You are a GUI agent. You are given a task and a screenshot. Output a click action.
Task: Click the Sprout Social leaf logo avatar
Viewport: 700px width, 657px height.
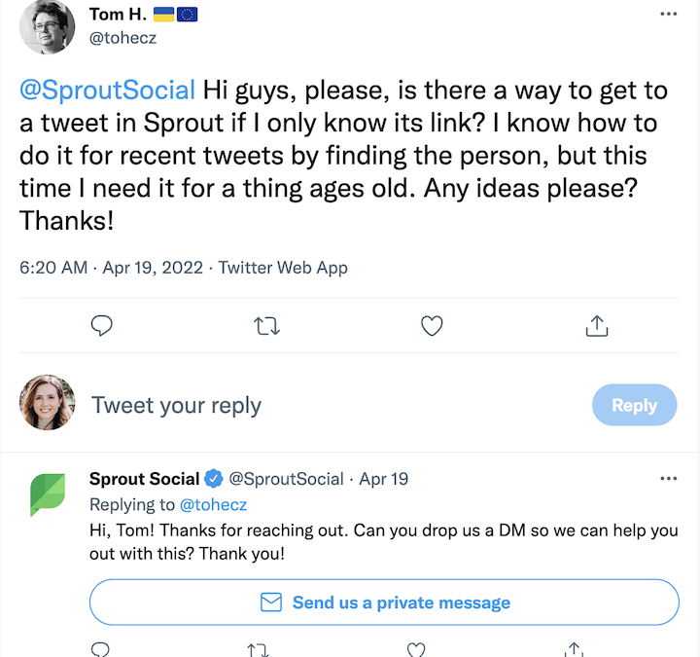point(47,493)
